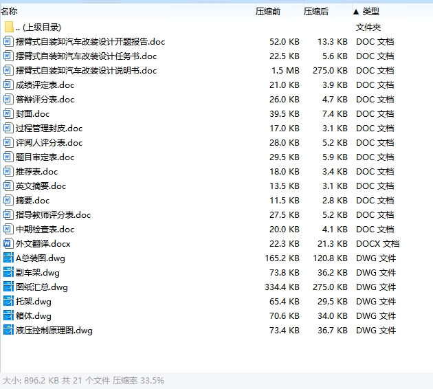The width and height of the screenshot is (433, 389).
Task: Click the 36.7 KB compressed size value
Action: click(x=333, y=330)
